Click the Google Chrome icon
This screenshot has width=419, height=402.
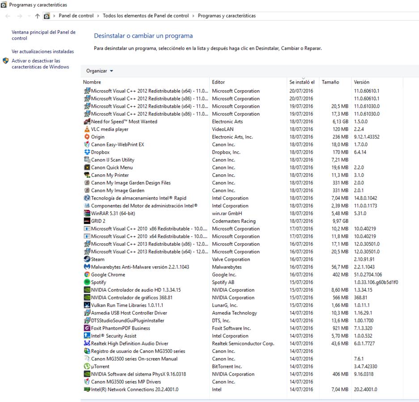[87, 275]
